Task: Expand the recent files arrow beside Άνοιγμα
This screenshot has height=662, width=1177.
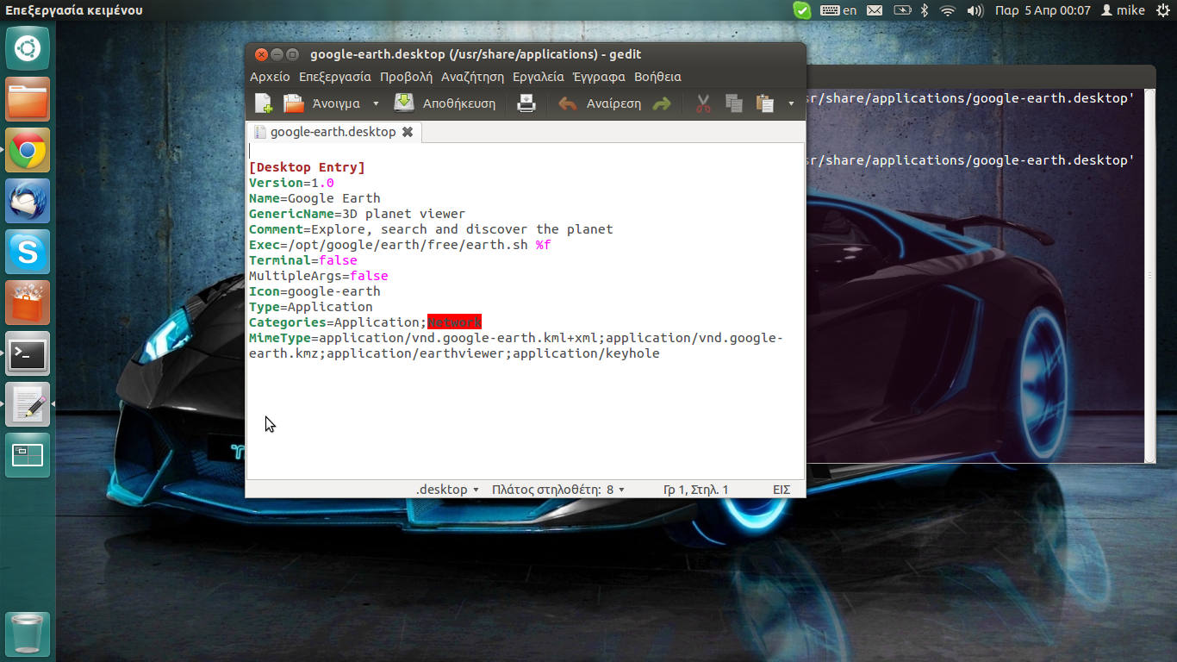Action: pos(376,103)
